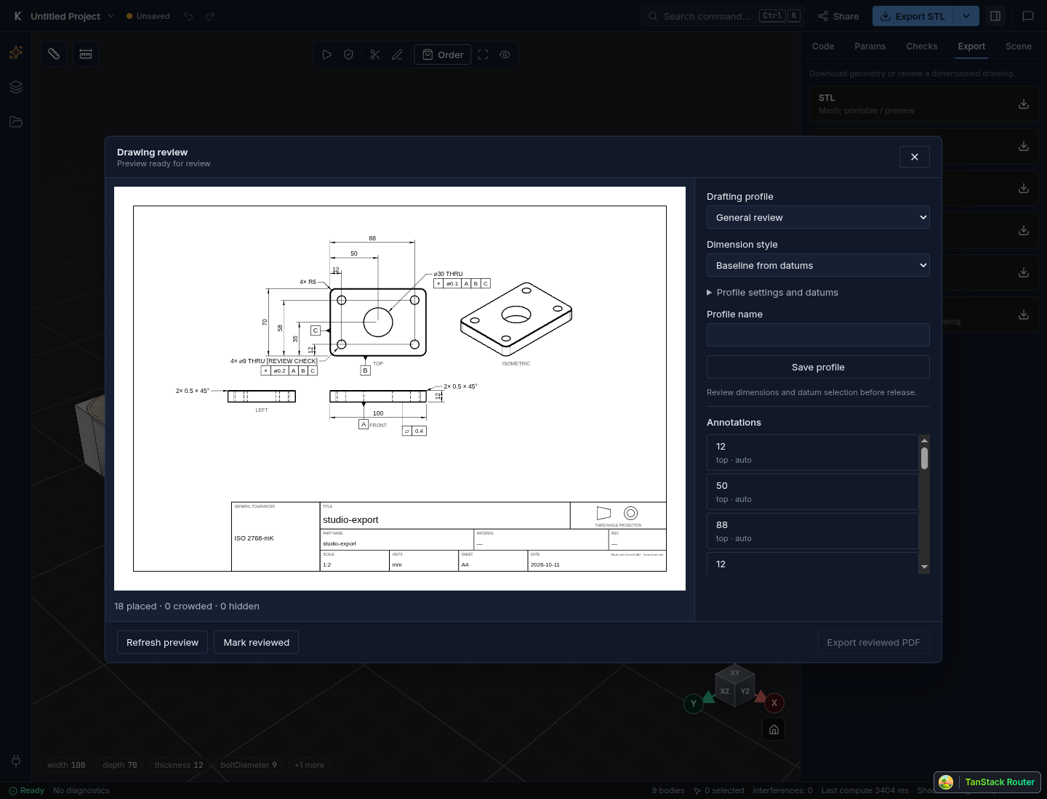Screen dimensions: 1047x799
Task: Click the Annotations scrollbar down arrow
Action: pyautogui.click(x=924, y=567)
